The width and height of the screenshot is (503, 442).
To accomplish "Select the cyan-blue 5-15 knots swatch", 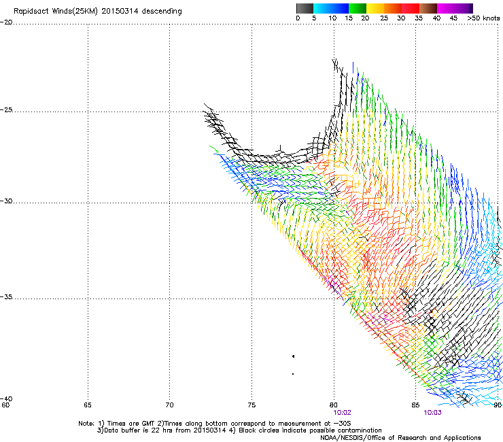I will pos(331,8).
